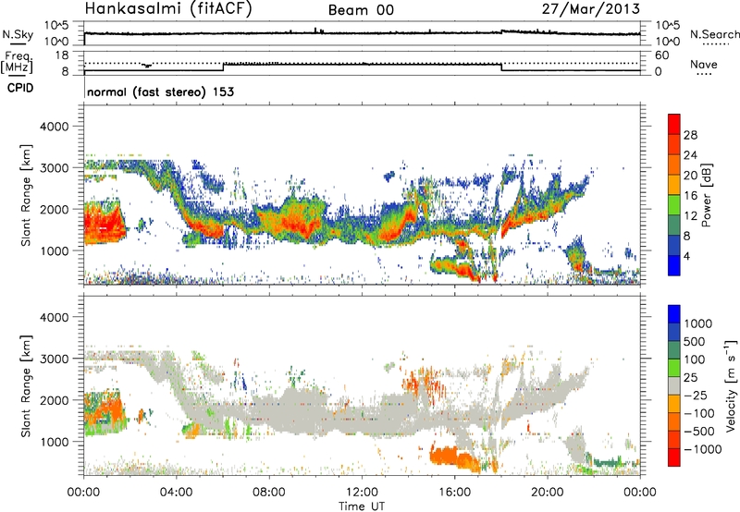Click the "Time UT" axis title
This screenshot has width=740, height=512.
click(x=362, y=506)
